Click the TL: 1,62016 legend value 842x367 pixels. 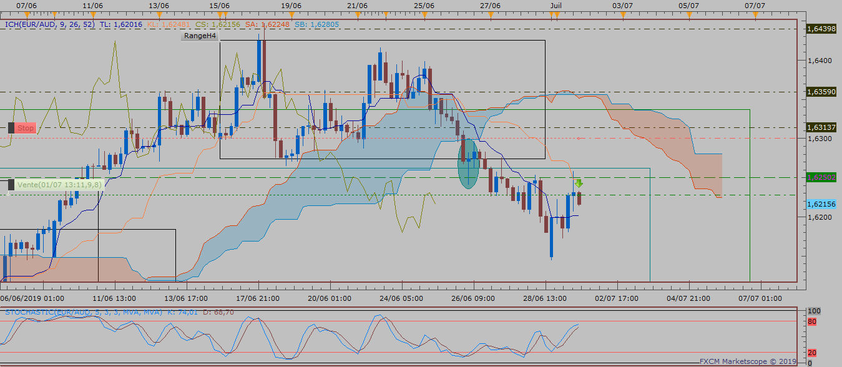coord(121,24)
